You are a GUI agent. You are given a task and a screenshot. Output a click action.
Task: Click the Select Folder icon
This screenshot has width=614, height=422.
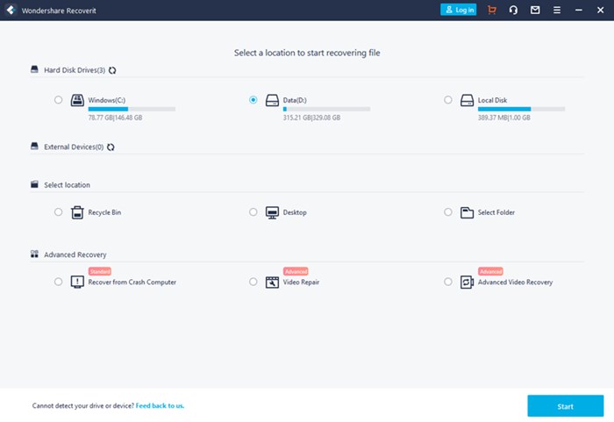[x=467, y=212]
